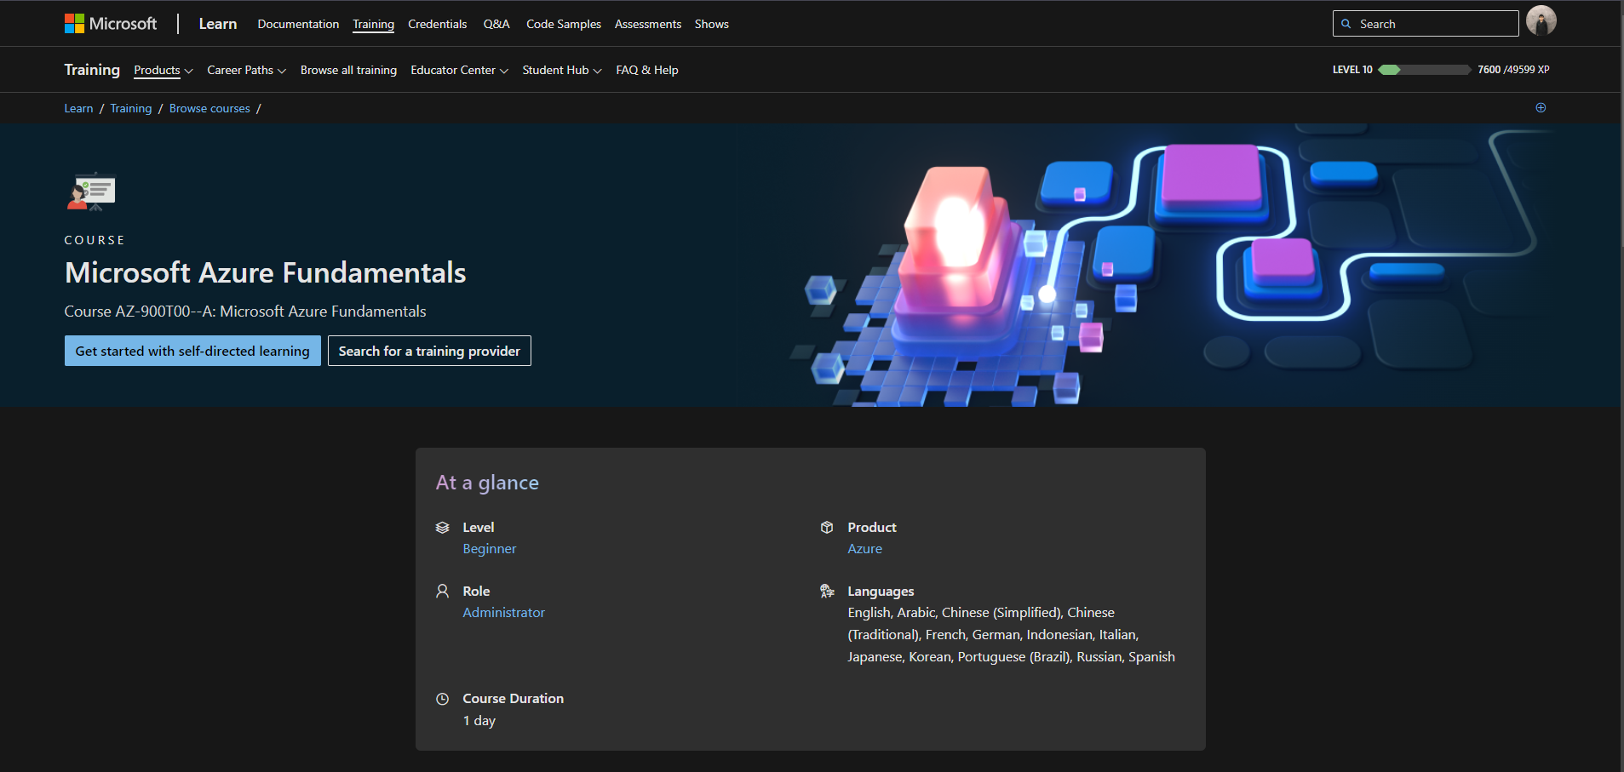Viewport: 1624px width, 772px height.
Task: Click the Course Duration clock icon
Action: (x=442, y=699)
